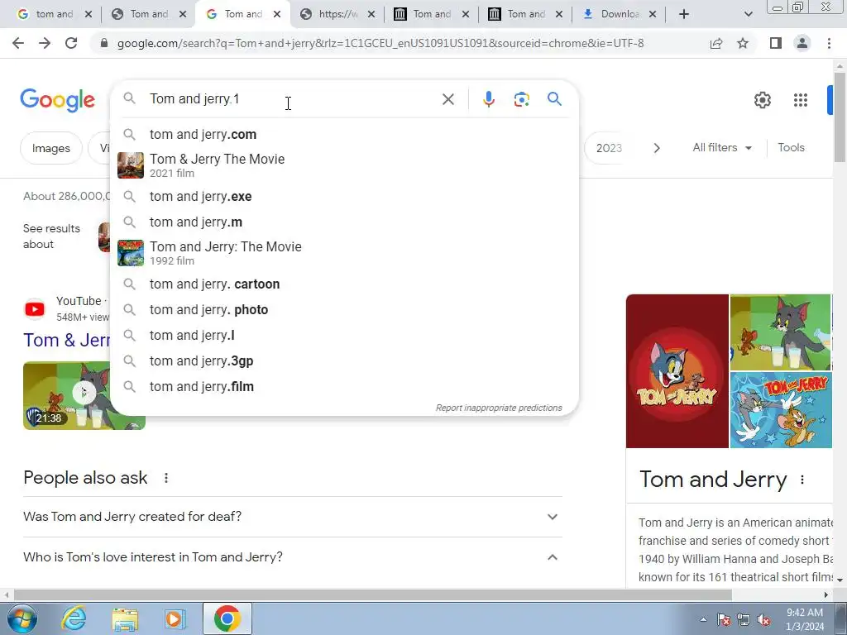This screenshot has height=635, width=847.
Task: Open Windows Media Player from the taskbar
Action: (175, 618)
